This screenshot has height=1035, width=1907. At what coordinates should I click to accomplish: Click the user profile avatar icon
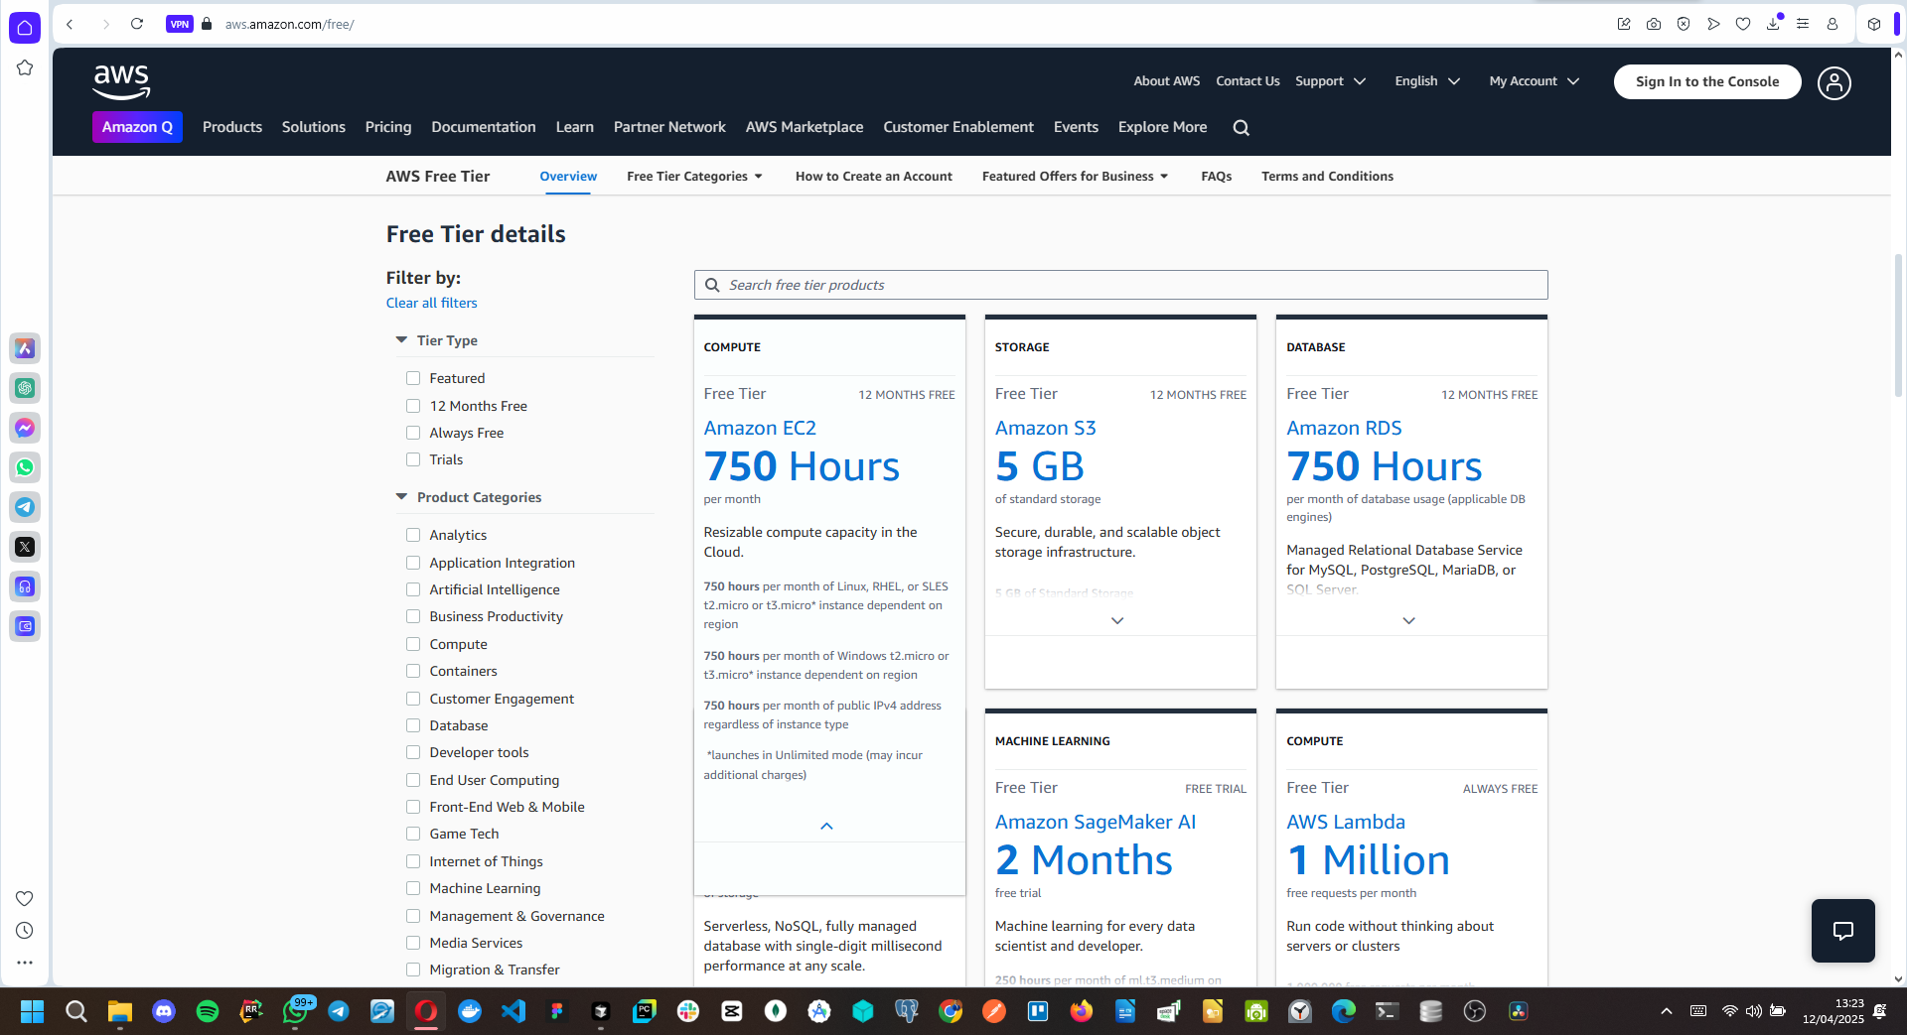[1834, 82]
